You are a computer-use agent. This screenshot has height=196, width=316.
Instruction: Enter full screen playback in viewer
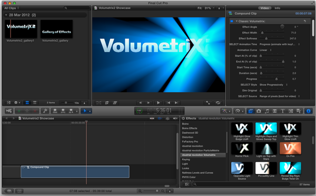coord(208,103)
